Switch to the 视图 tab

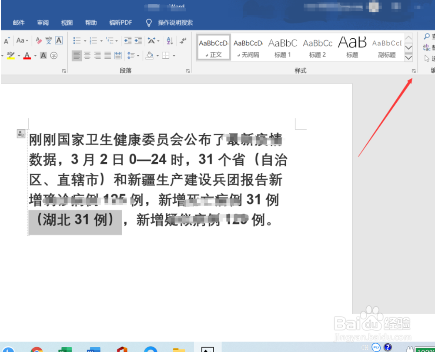pos(67,23)
